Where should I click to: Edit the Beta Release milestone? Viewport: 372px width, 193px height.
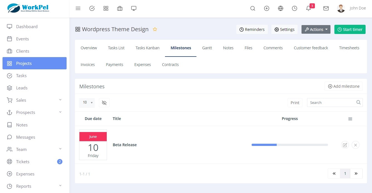pos(345,145)
